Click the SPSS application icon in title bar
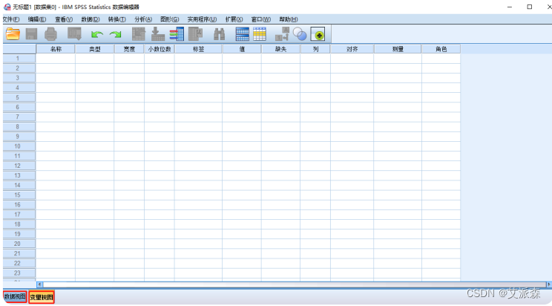This screenshot has height=306, width=552. 7,7
